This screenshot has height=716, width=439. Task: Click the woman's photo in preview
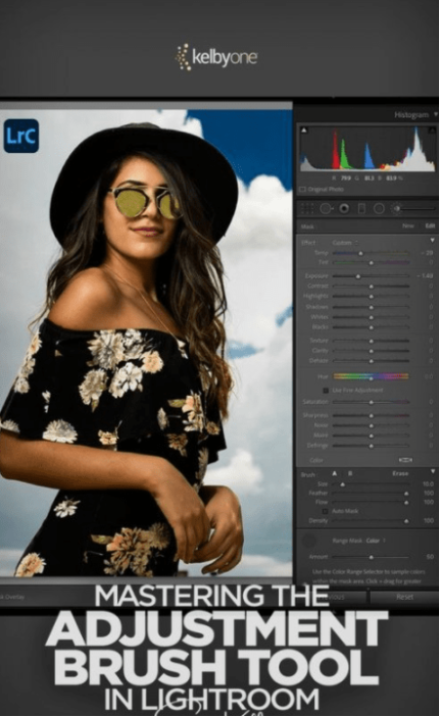click(146, 342)
